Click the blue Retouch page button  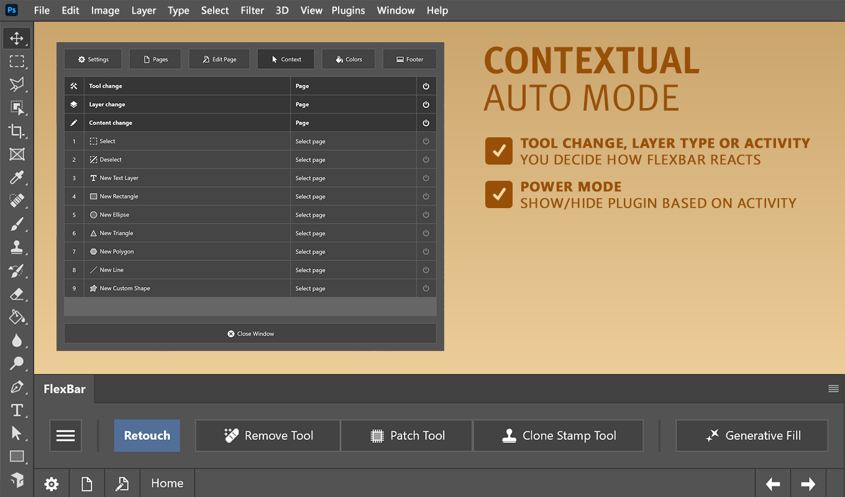tap(147, 435)
